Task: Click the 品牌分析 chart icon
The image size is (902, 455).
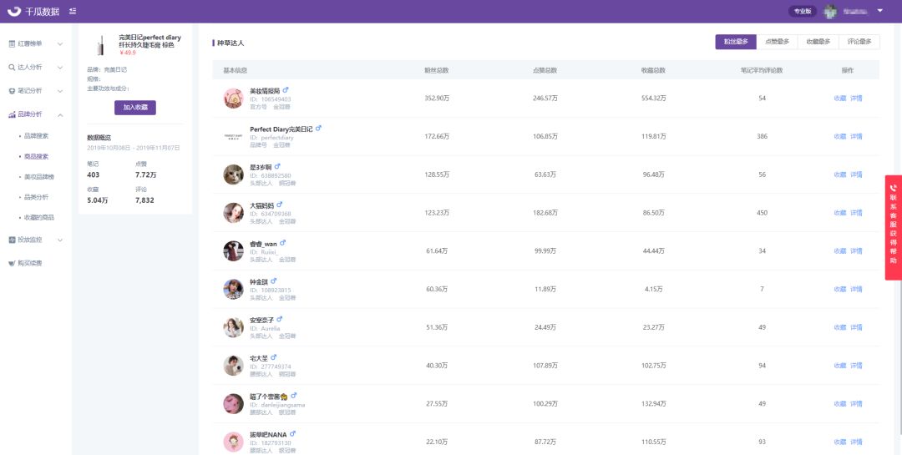Action: tap(12, 114)
